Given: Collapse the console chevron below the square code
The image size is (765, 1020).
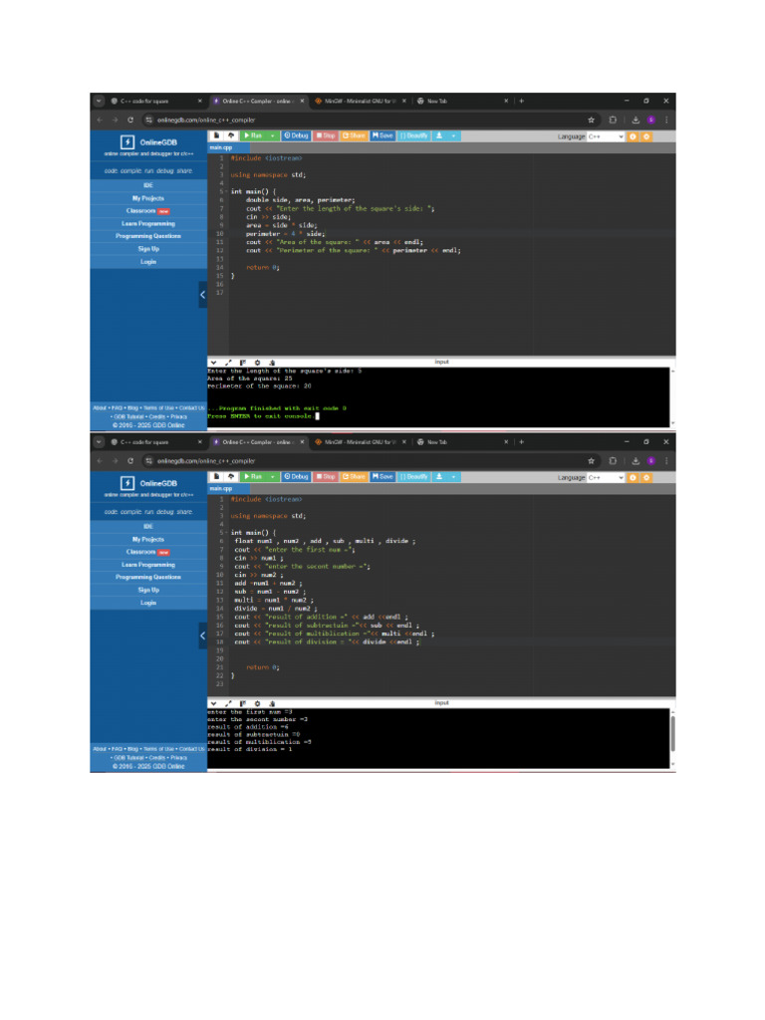Looking at the screenshot, I should click(x=213, y=363).
